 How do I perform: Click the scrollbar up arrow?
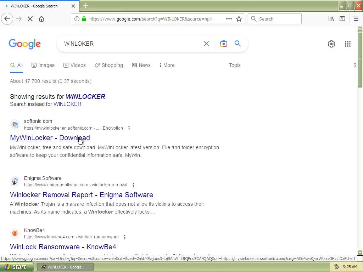[360, 29]
